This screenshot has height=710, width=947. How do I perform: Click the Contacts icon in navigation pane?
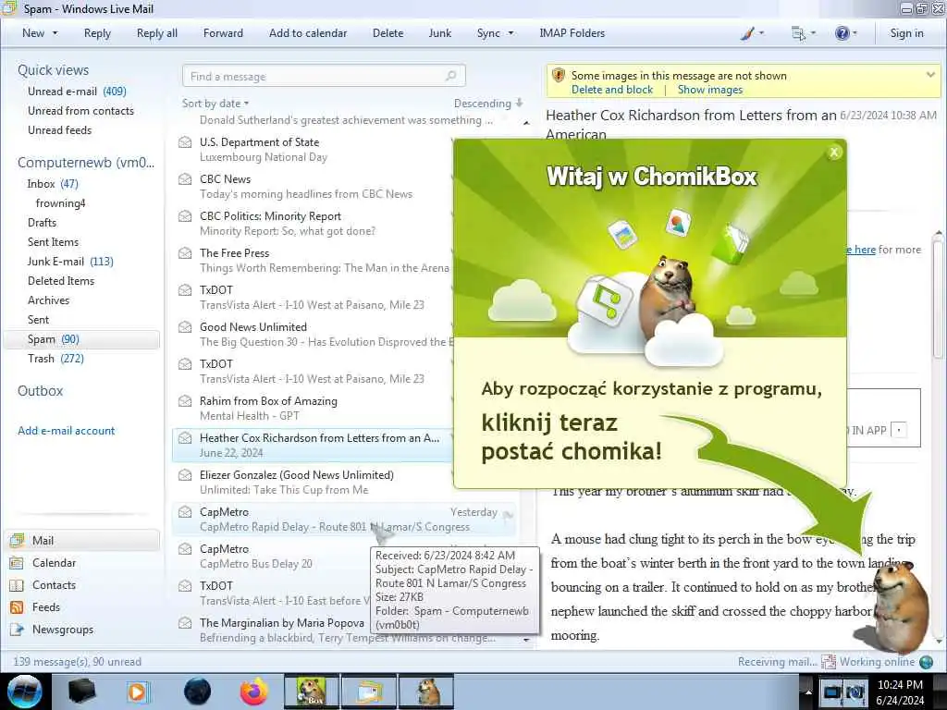coord(17,585)
